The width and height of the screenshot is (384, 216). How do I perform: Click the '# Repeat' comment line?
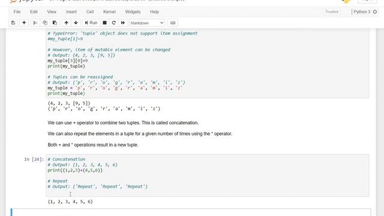point(58,181)
